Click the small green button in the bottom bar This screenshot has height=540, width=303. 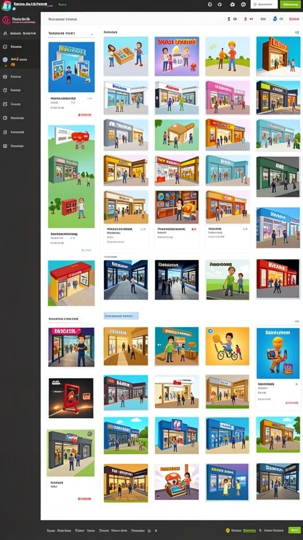coord(294,531)
